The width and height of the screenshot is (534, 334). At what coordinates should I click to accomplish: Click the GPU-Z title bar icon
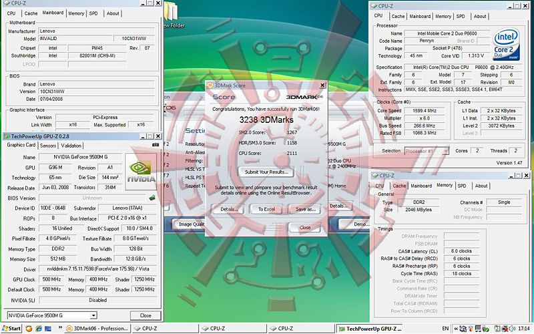[7, 136]
